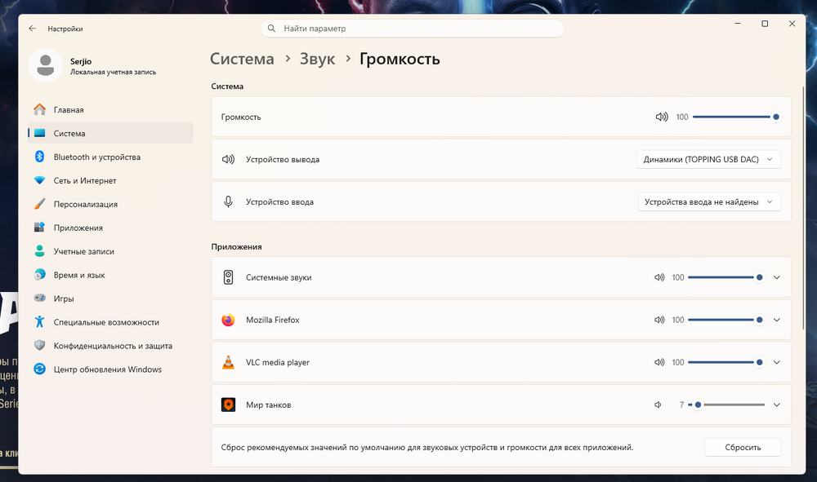The image size is (817, 482).
Task: Click the Мир танков app icon
Action: [x=228, y=405]
